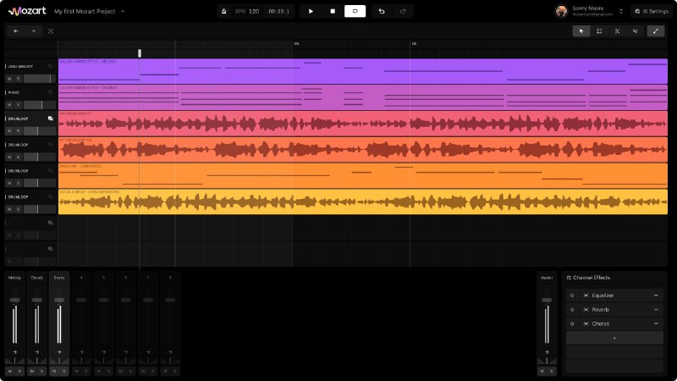Select the scissors cut tool
Image resolution: width=677 pixels, height=381 pixels.
(x=617, y=31)
